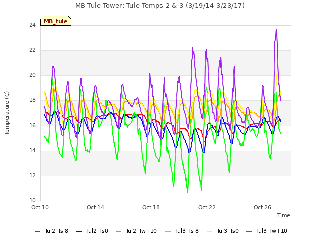Viewport: 321px width, 241px height.
Task: Click the Oct 26 x-axis tick label
Action: point(262,207)
